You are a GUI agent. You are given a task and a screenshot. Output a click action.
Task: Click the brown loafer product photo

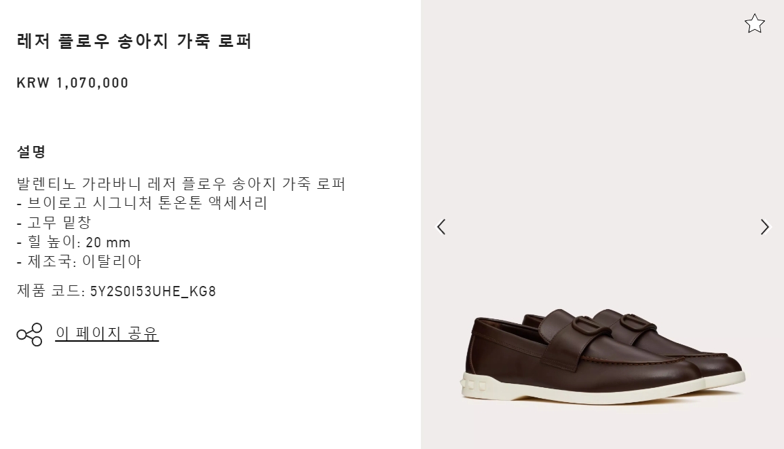[x=603, y=355]
